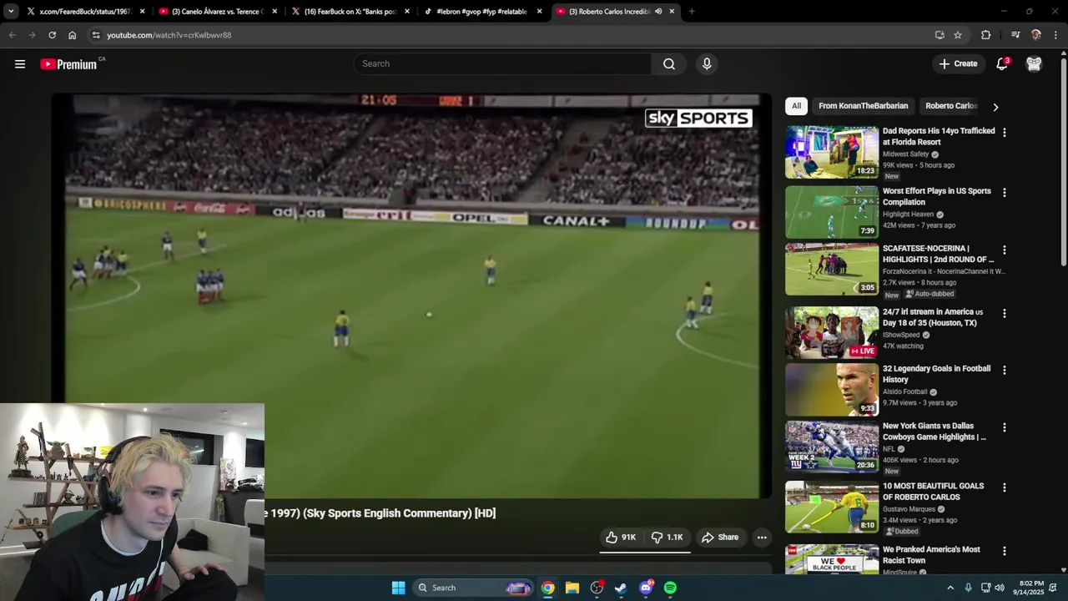The height and width of the screenshot is (601, 1068).
Task: Go back in browser history
Action: click(12, 35)
